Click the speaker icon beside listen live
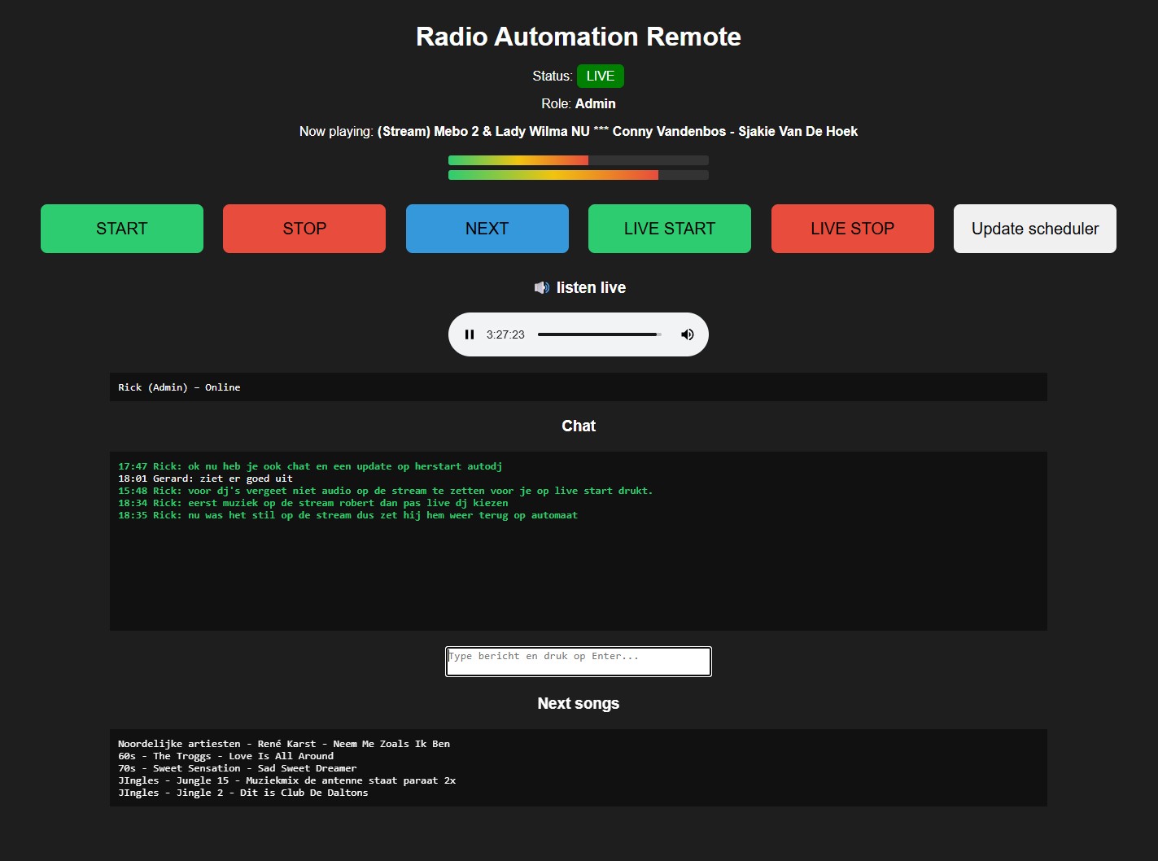This screenshot has height=861, width=1158. coord(541,287)
